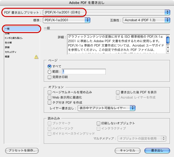Open the disabled マルチメディア dropdown

(x=142, y=139)
